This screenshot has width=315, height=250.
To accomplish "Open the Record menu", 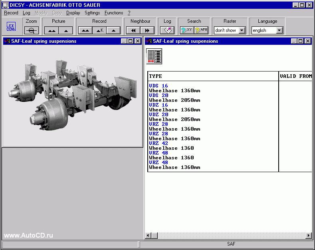I will pos(11,13).
